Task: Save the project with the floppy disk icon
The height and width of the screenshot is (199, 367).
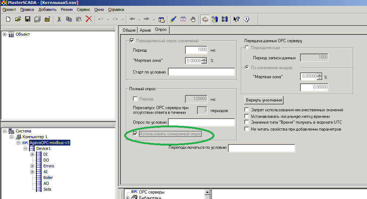Action: click(x=28, y=19)
